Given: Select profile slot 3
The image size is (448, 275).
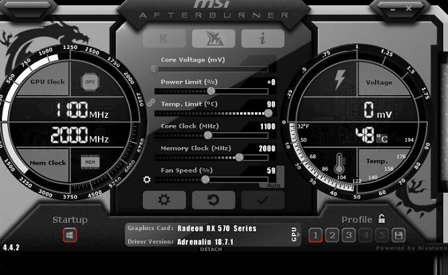Looking at the screenshot, I should 349,236.
